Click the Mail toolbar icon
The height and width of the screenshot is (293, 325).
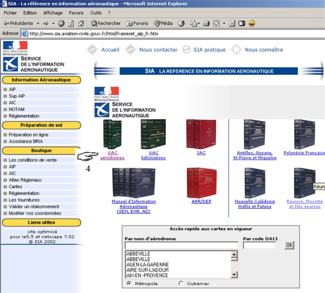[x=193, y=23]
